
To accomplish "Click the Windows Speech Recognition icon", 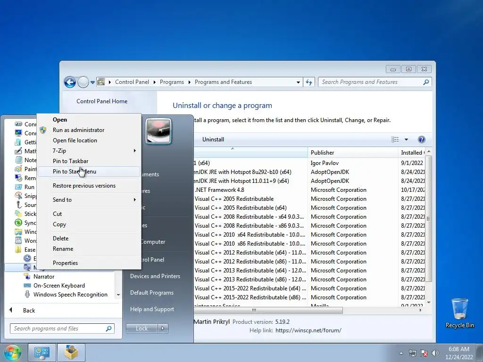I will click(27, 294).
